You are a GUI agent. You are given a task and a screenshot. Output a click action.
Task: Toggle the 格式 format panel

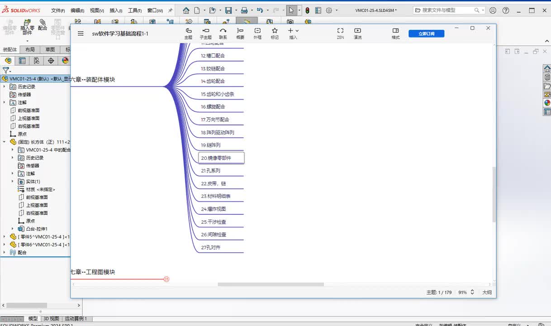click(x=395, y=34)
